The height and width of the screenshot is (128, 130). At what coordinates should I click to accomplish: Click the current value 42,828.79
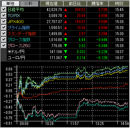coord(54,10)
